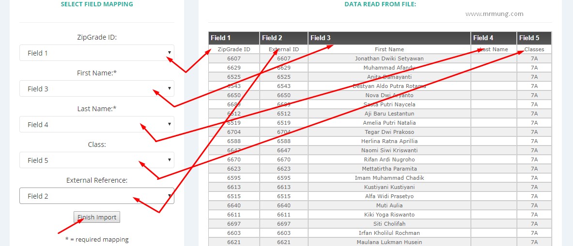
Task: Click the name 'Siti Cholifah'
Action: (389, 223)
